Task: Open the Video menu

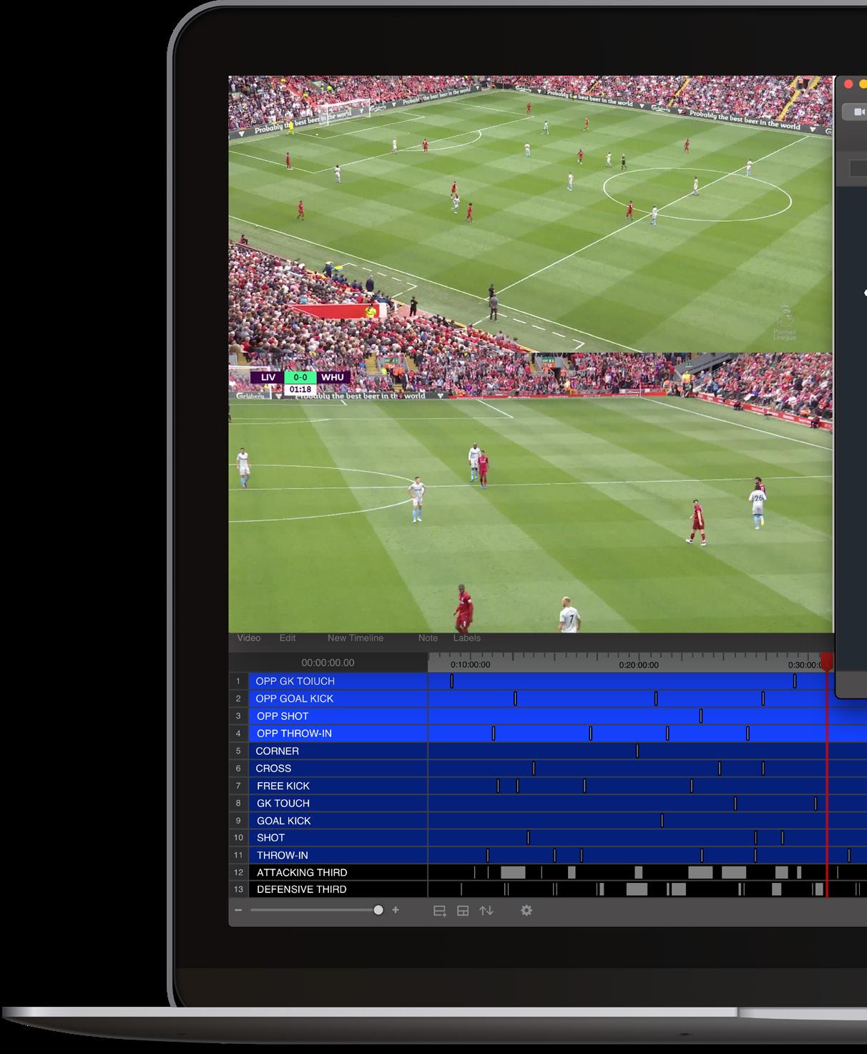Action: click(249, 638)
